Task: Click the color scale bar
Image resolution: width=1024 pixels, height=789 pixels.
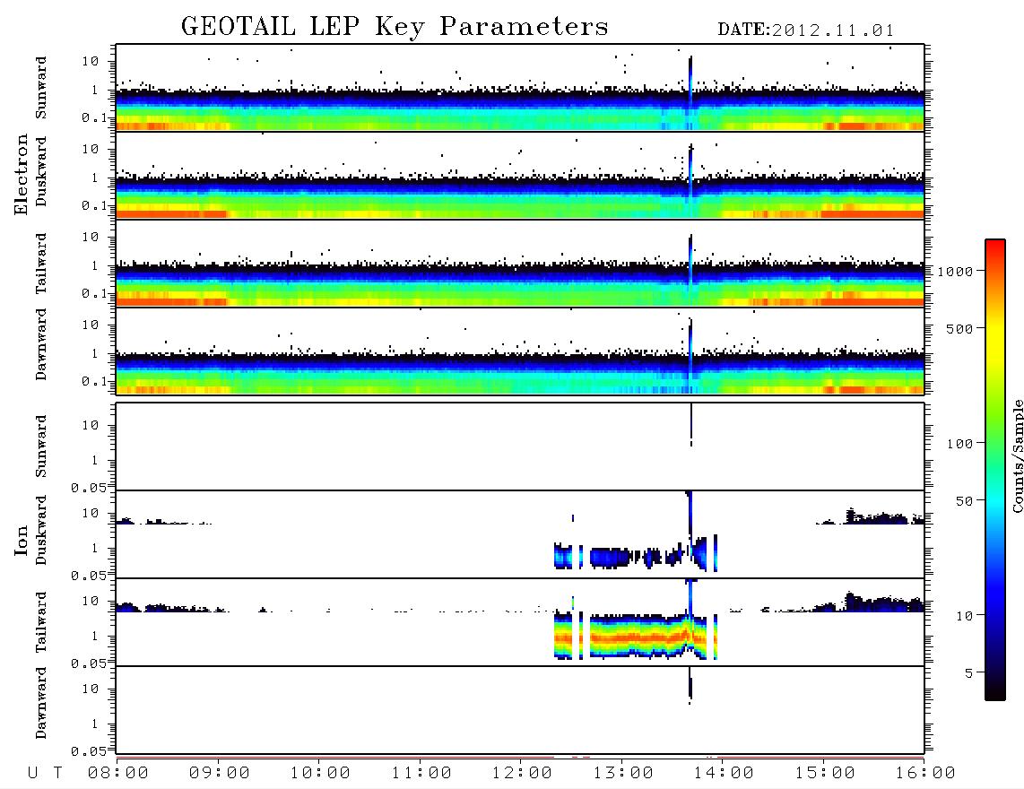Action: coord(994,470)
